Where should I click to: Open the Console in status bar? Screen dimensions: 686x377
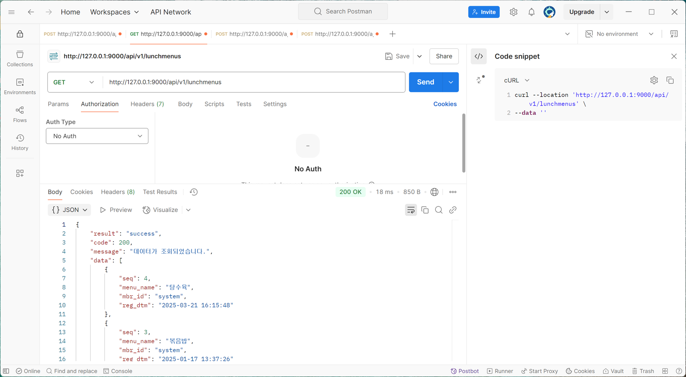[x=118, y=371]
